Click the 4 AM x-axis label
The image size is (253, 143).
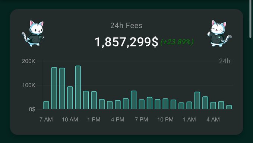[213, 120]
